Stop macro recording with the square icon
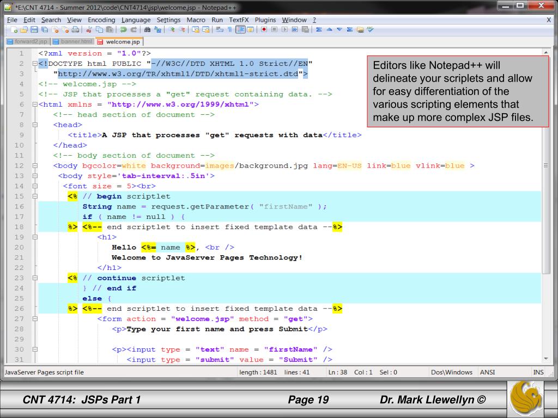The image size is (558, 418). 274,30
